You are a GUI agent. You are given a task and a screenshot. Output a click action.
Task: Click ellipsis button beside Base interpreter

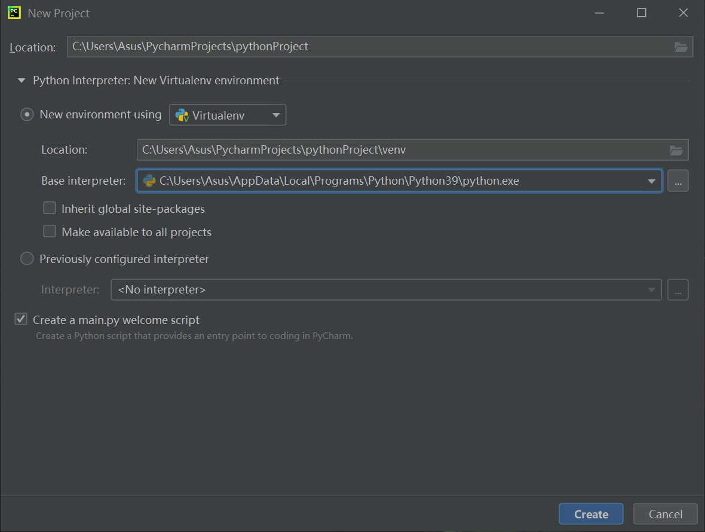[678, 181]
